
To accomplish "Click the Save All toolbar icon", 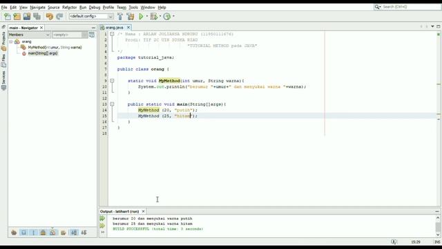I will pyautogui.click(x=37, y=17).
